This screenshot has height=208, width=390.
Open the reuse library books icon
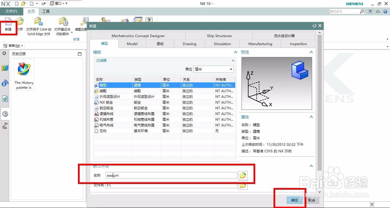point(5,68)
